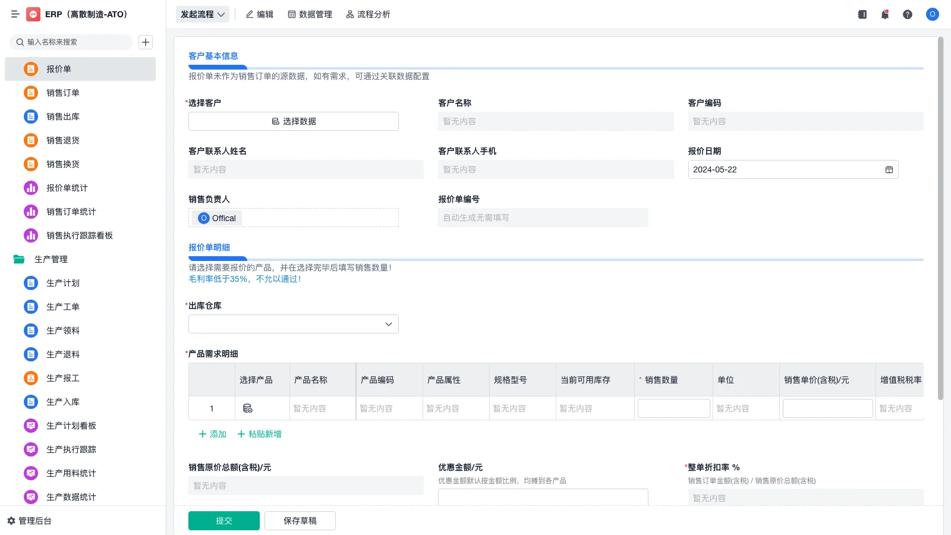Collapse the 生产管理 folder
951x535 pixels.
tap(19, 259)
